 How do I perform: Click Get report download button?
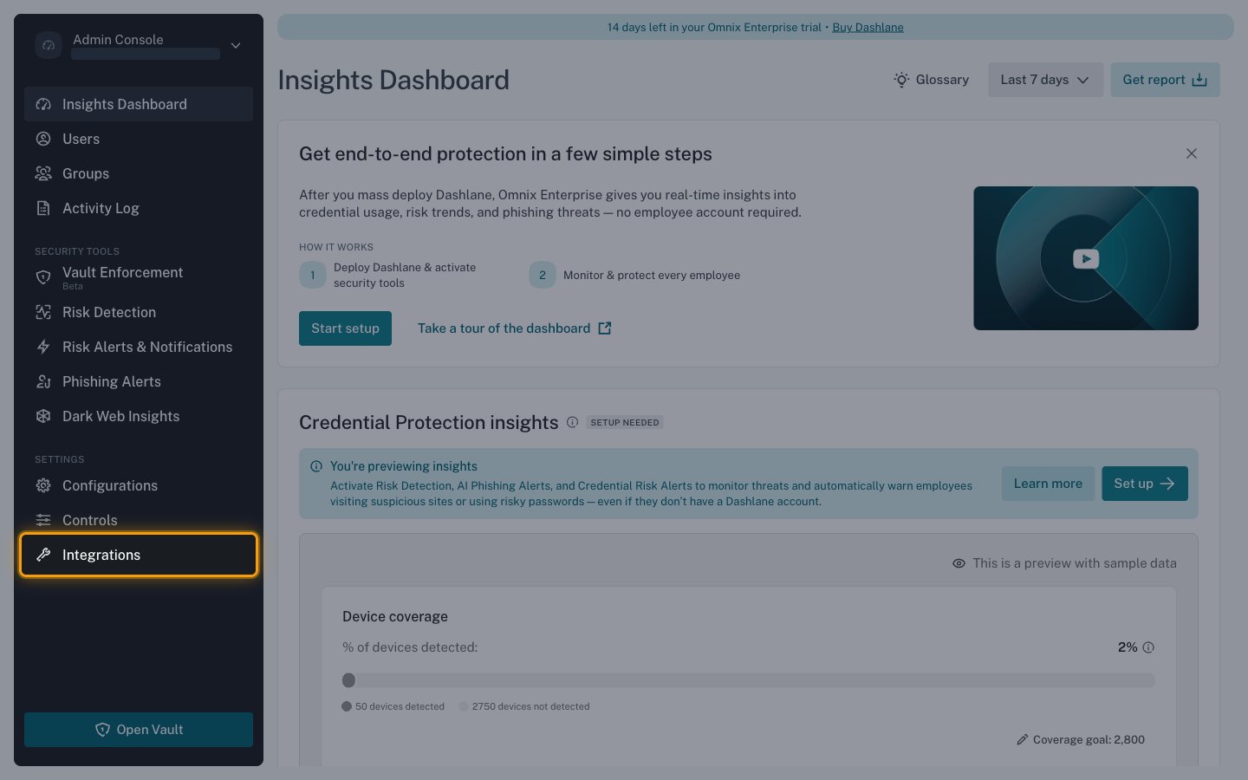(x=1165, y=80)
